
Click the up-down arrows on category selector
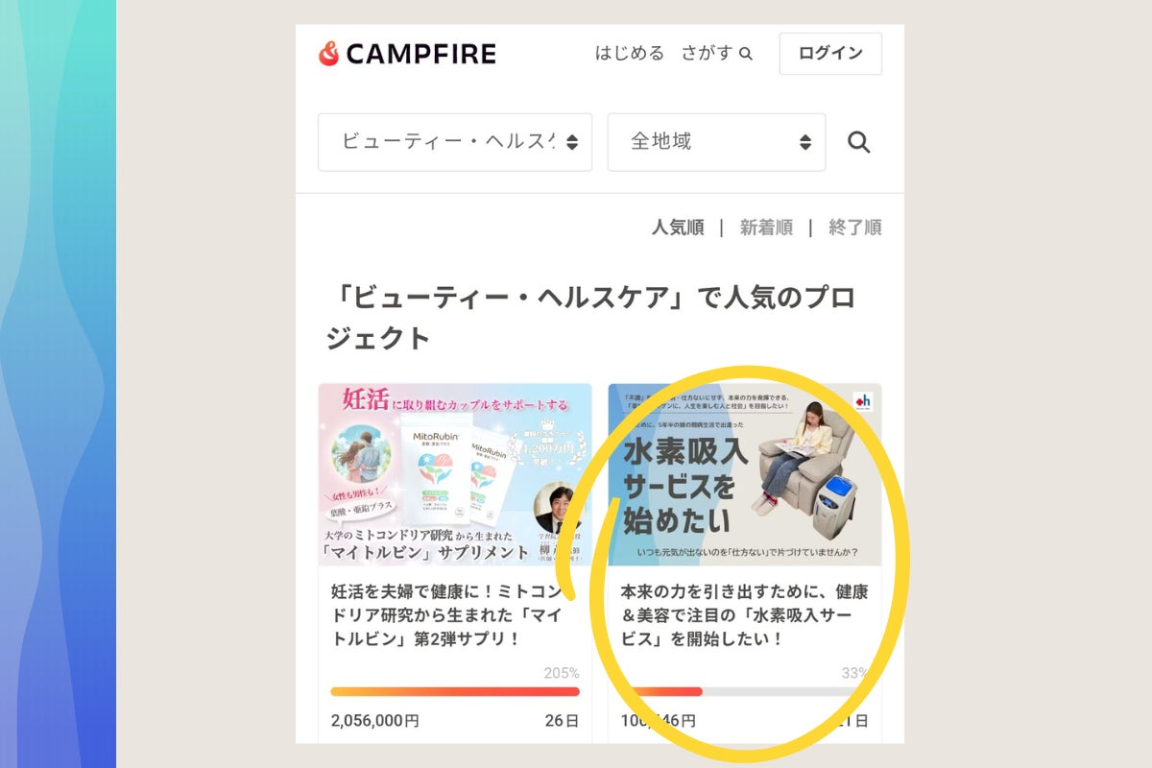point(572,143)
